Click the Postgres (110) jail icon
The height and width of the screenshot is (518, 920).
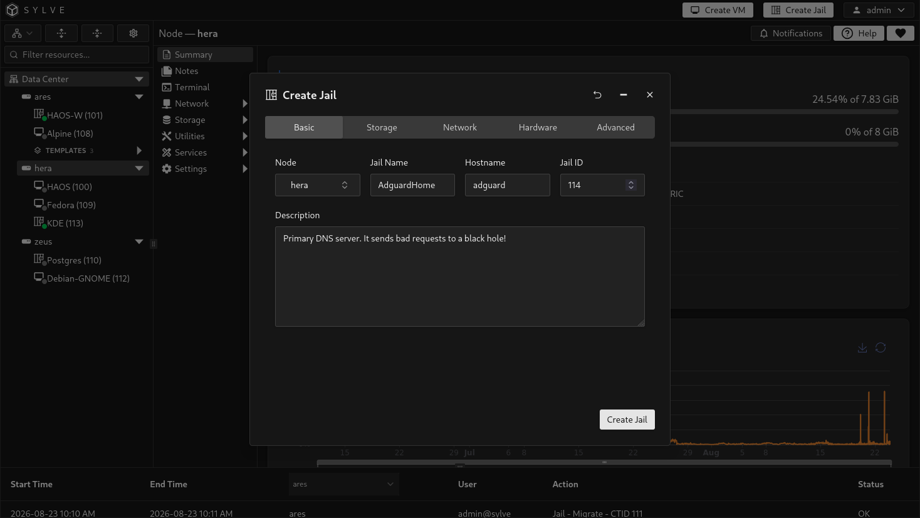[39, 259]
